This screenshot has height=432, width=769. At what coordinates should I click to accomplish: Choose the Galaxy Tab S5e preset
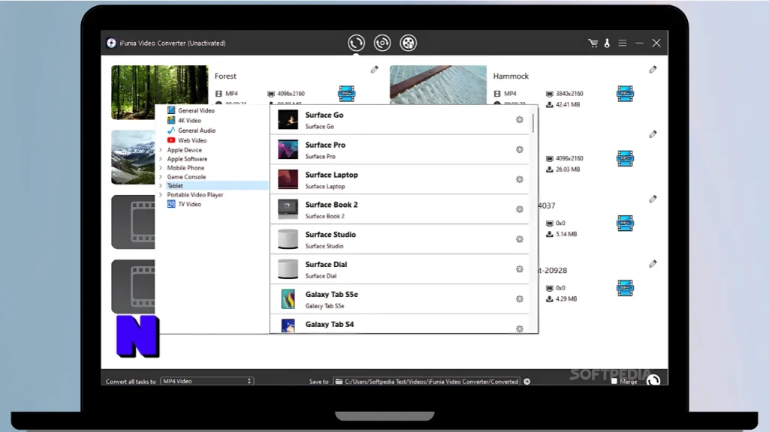tap(400, 298)
